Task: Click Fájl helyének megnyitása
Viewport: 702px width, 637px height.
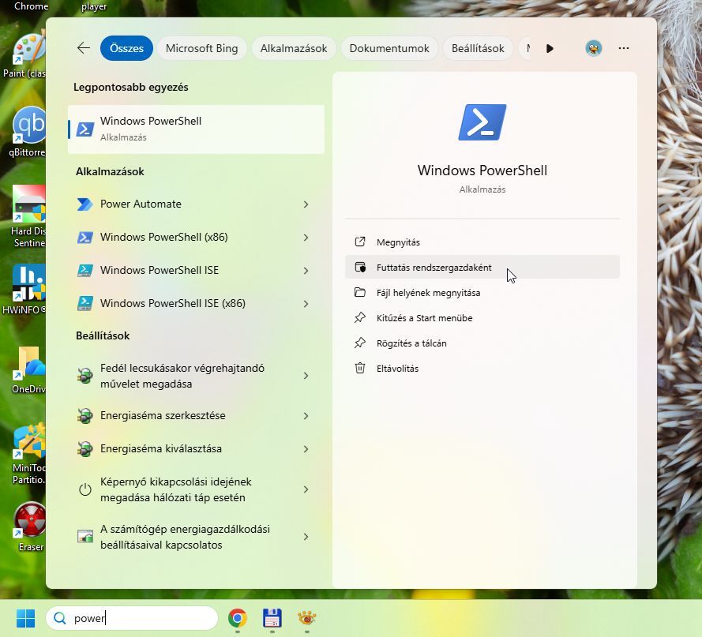Action: point(482,293)
